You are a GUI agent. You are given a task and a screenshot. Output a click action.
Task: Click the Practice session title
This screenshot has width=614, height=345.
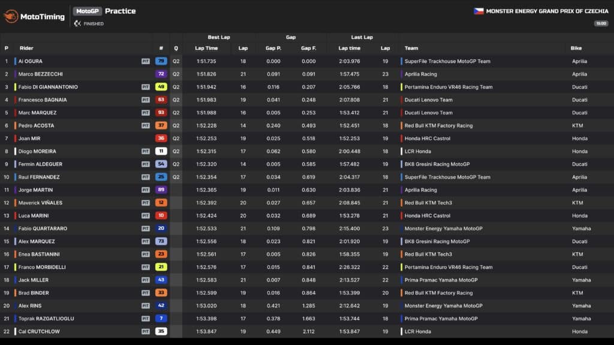click(120, 11)
